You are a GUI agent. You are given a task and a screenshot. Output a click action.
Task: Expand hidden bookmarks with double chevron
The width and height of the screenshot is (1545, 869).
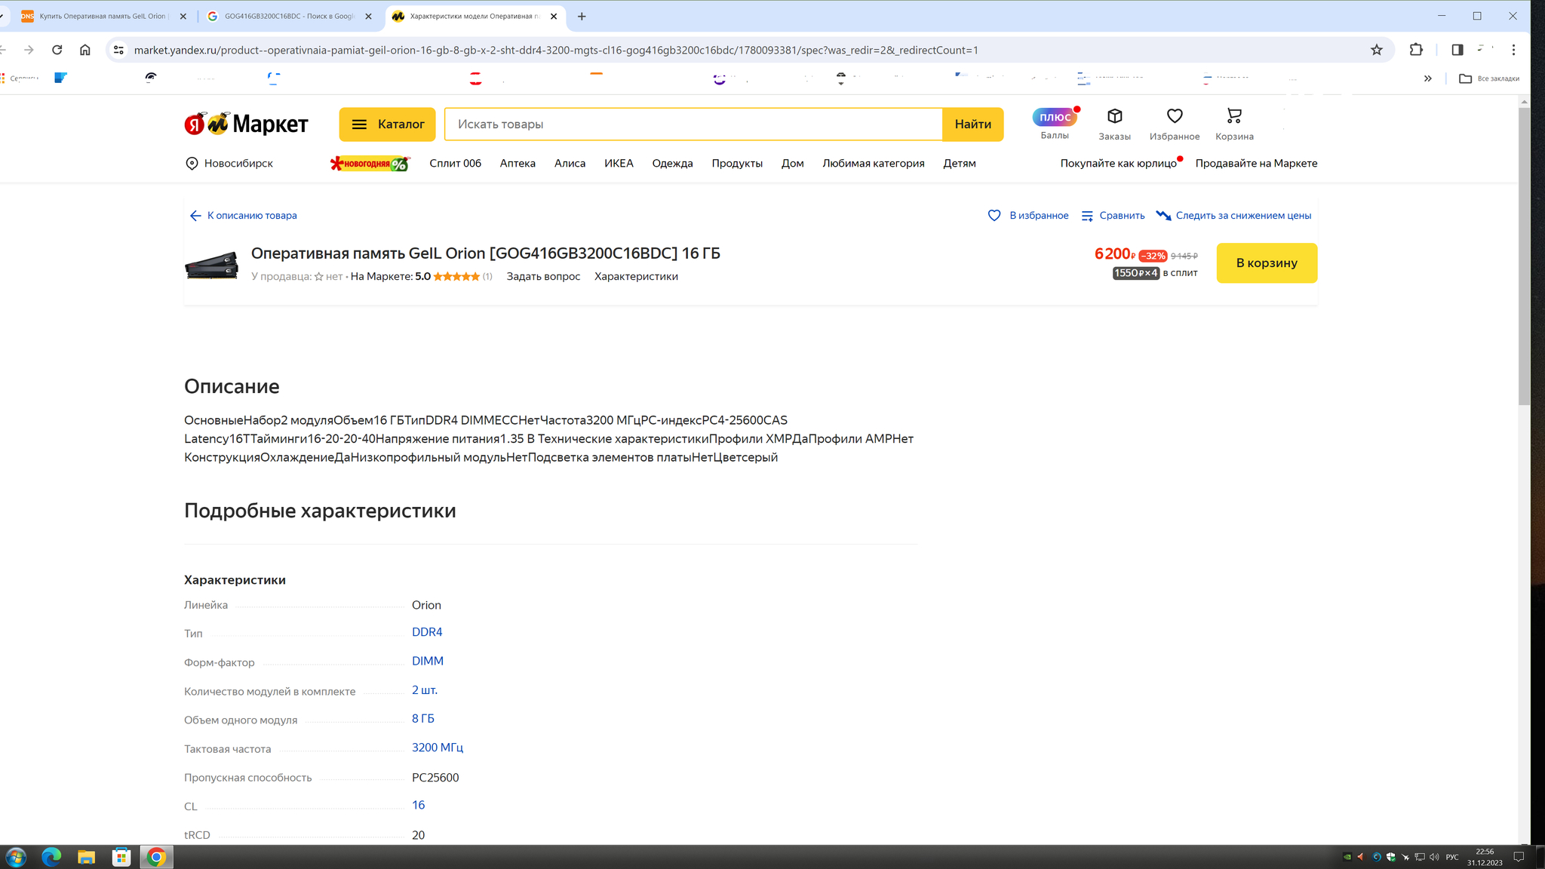(1427, 78)
